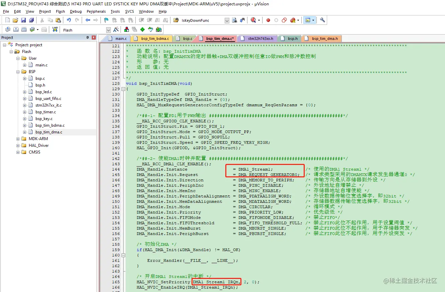Image resolution: width=445 pixels, height=292 pixels.
Task: Select stm32h7xx_it.c in the project tree
Action: pyautogui.click(x=49, y=105)
